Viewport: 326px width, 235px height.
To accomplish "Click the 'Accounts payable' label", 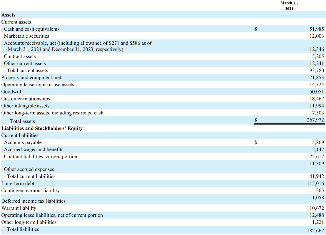I will coord(23,142).
